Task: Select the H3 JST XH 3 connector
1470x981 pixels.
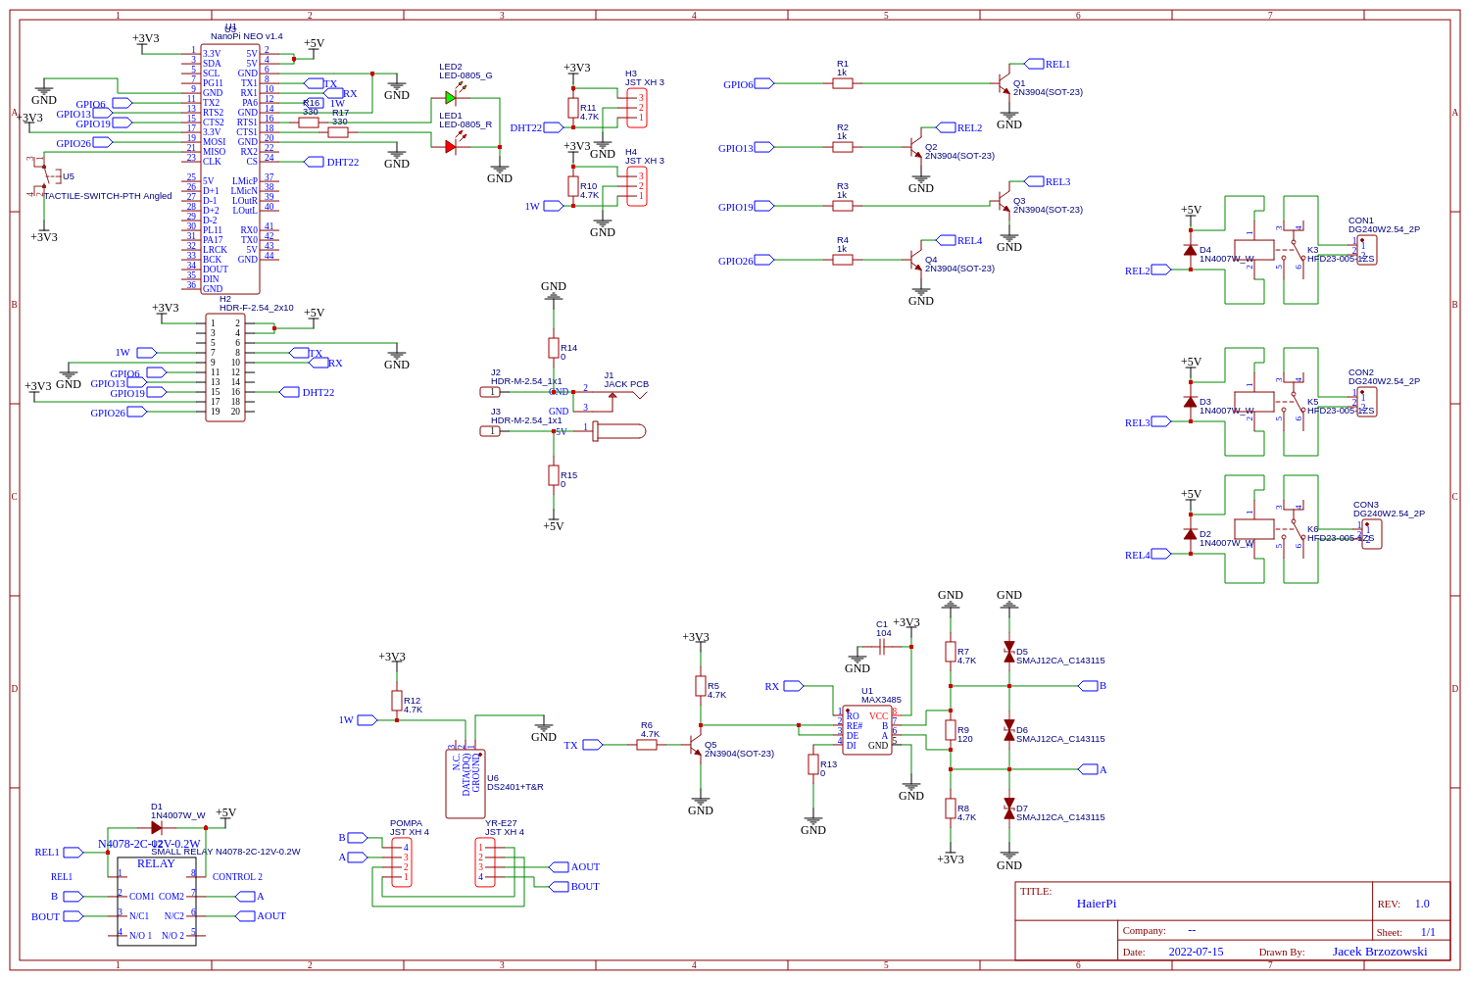Action: (637, 108)
